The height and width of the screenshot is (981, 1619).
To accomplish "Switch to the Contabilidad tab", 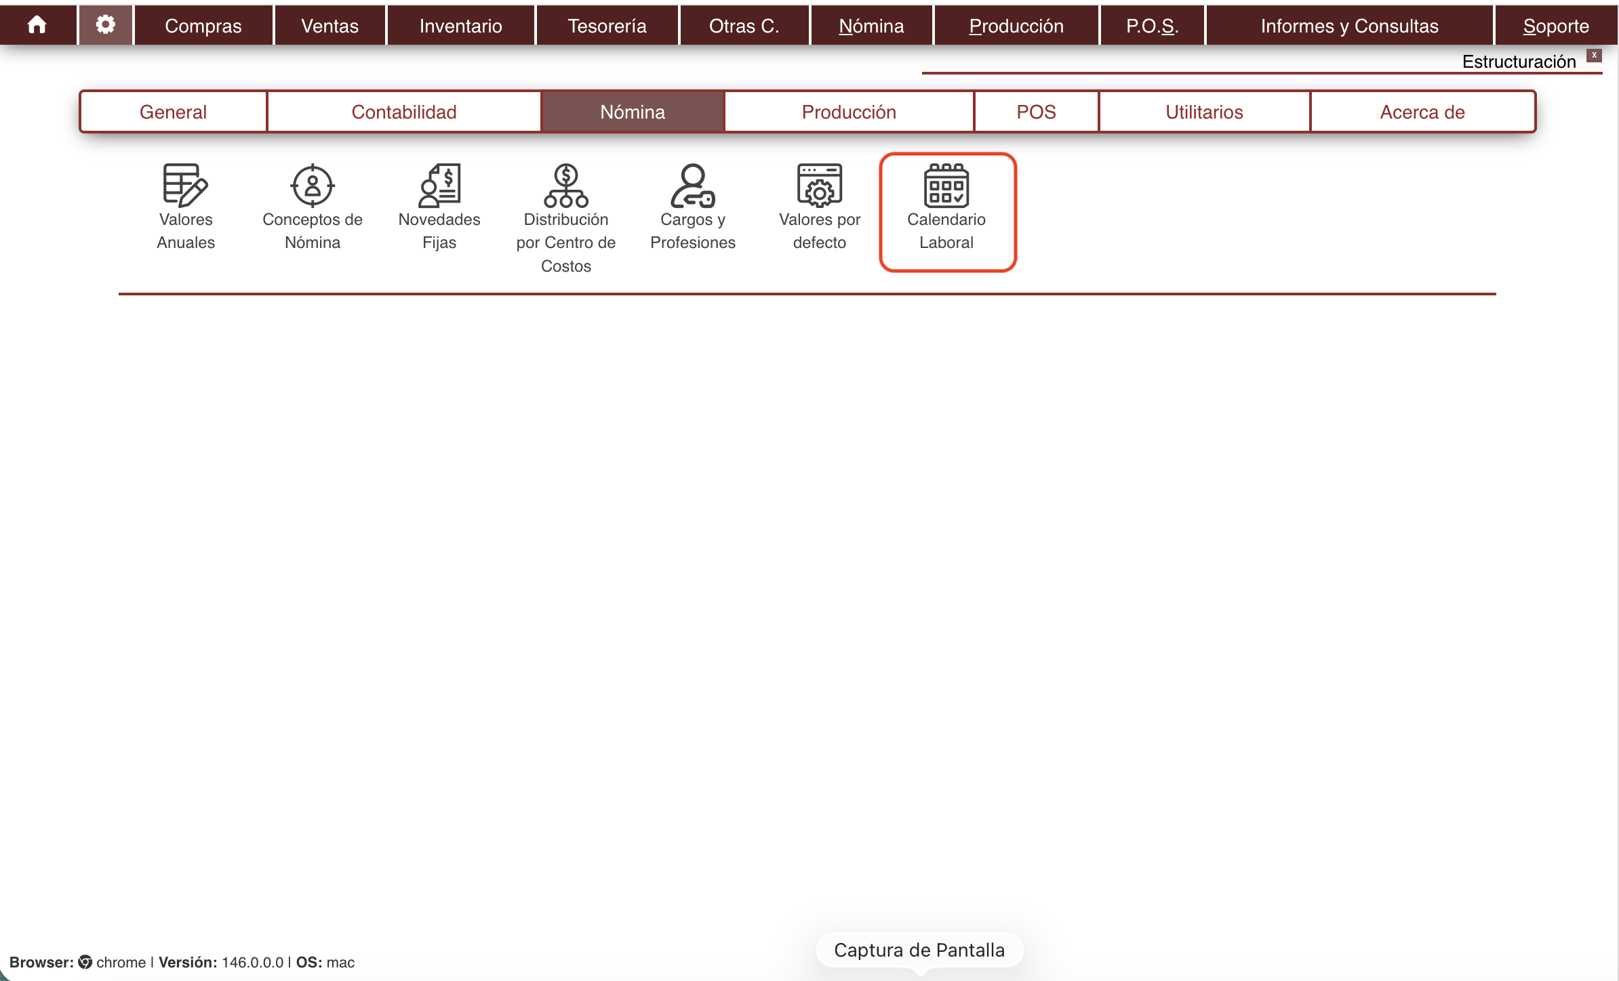I will coord(403,112).
